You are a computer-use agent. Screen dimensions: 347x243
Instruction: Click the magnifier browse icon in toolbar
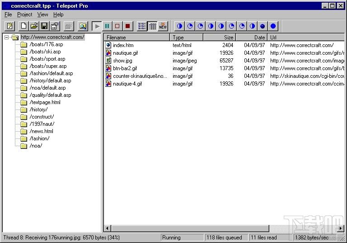pyautogui.click(x=83, y=26)
